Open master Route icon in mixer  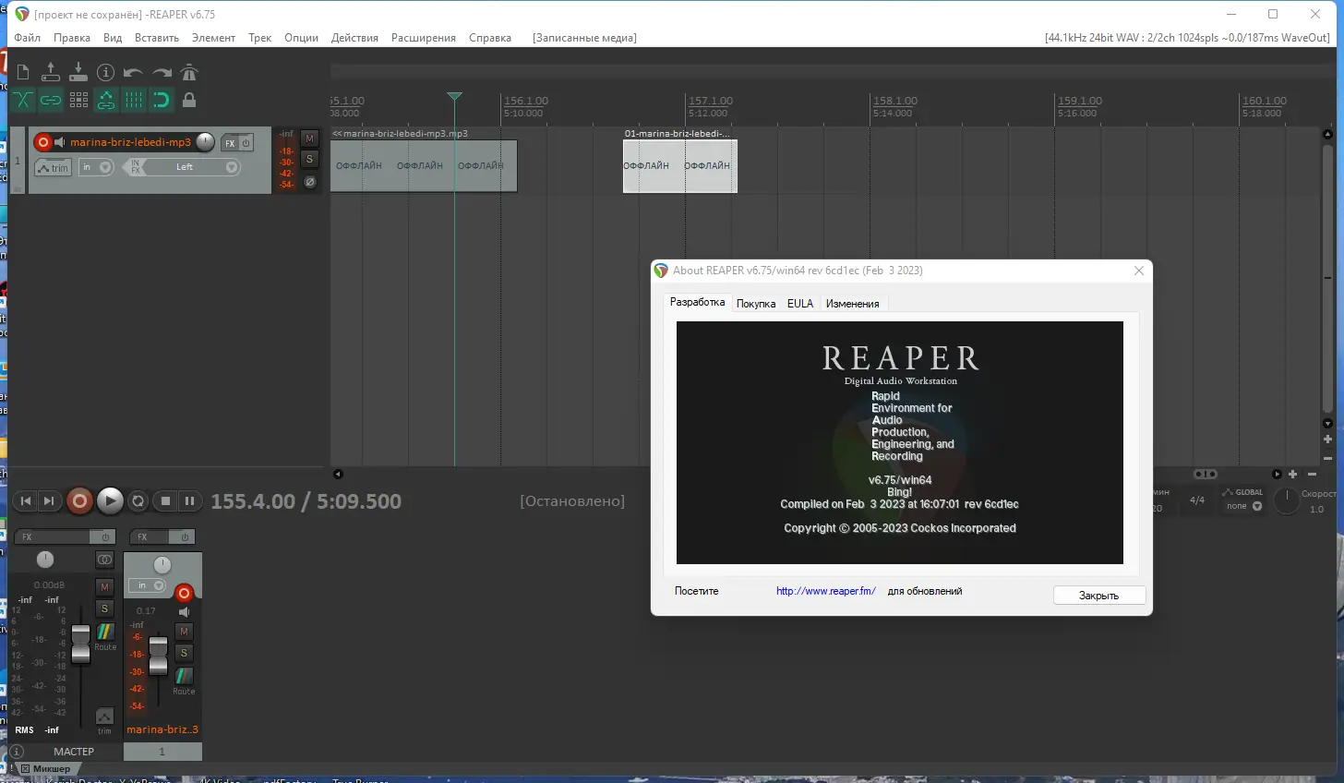(x=105, y=632)
